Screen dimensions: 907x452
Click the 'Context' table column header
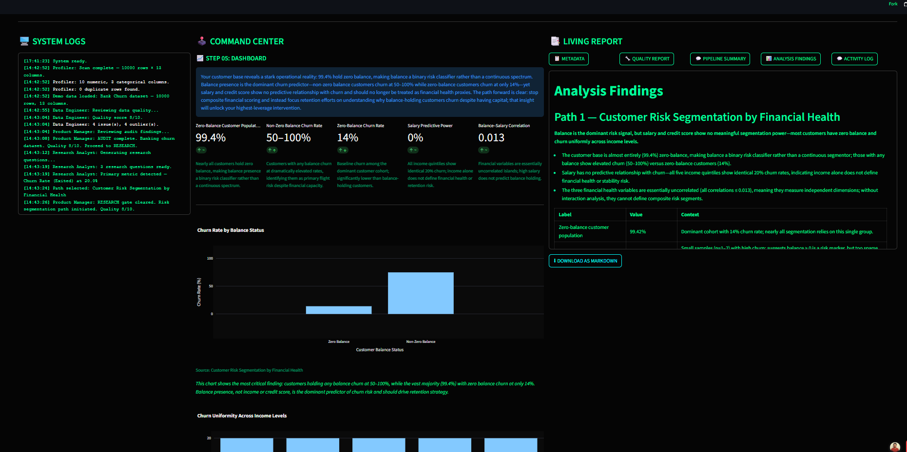click(x=690, y=215)
